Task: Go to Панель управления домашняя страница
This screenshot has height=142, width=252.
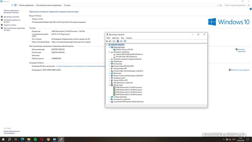Action: pos(12,11)
